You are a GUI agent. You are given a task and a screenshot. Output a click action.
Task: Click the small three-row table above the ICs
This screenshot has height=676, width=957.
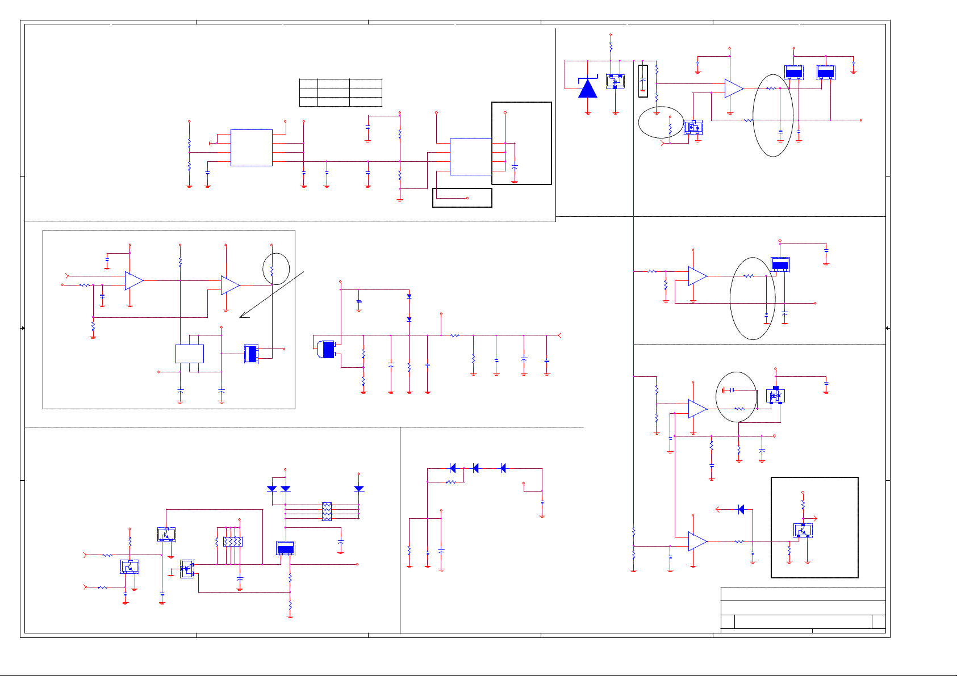point(341,93)
